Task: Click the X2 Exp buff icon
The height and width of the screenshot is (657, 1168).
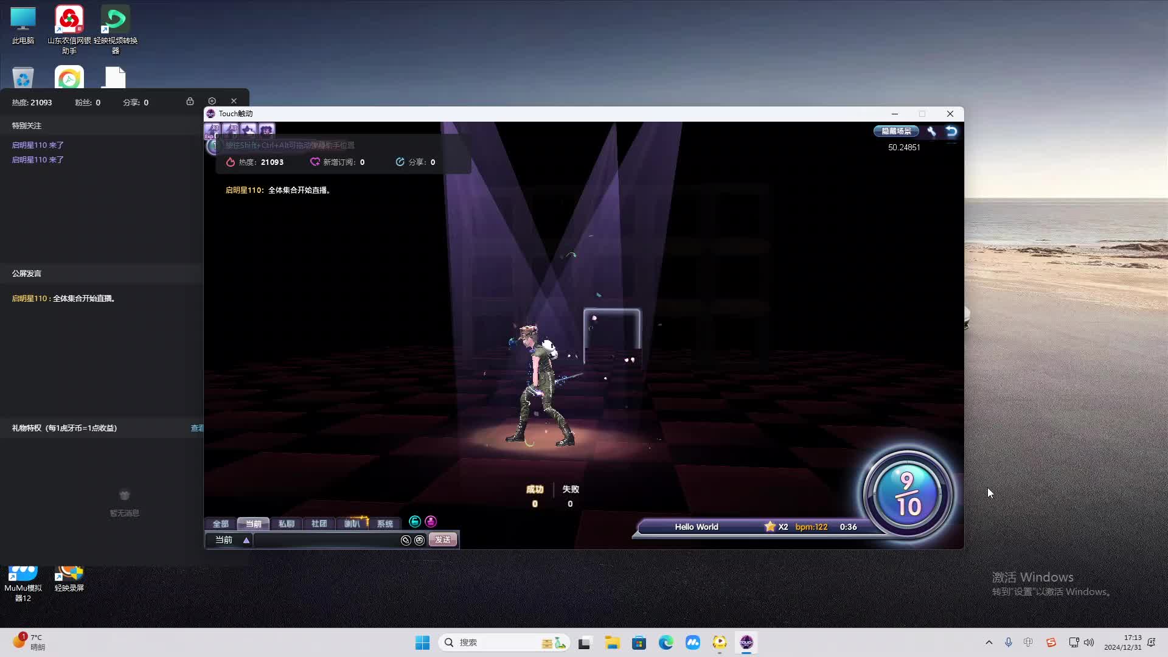Action: click(212, 130)
